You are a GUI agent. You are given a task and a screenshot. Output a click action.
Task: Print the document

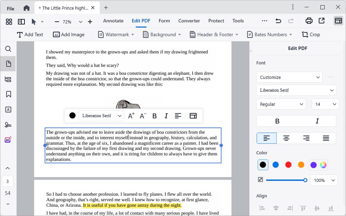[308, 21]
